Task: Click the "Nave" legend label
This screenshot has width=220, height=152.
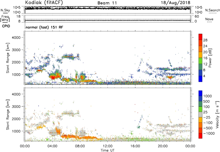Action: pyautogui.click(x=209, y=19)
